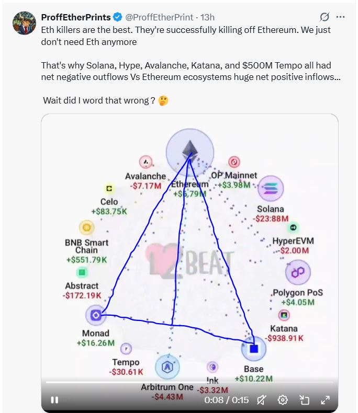Expand video to fullscreen

point(326,400)
